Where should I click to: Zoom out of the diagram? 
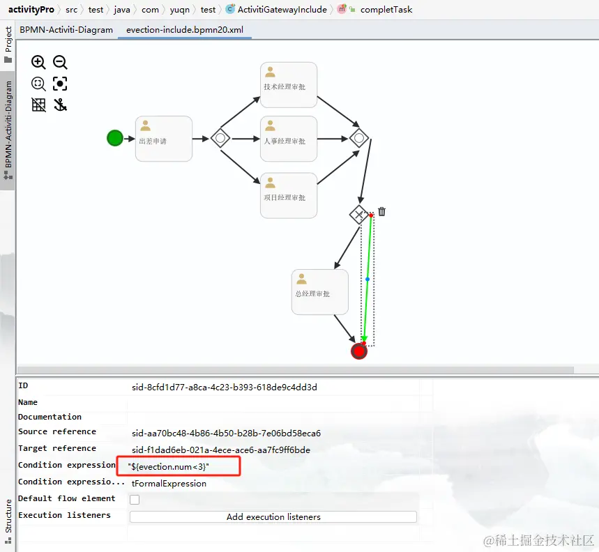point(60,62)
